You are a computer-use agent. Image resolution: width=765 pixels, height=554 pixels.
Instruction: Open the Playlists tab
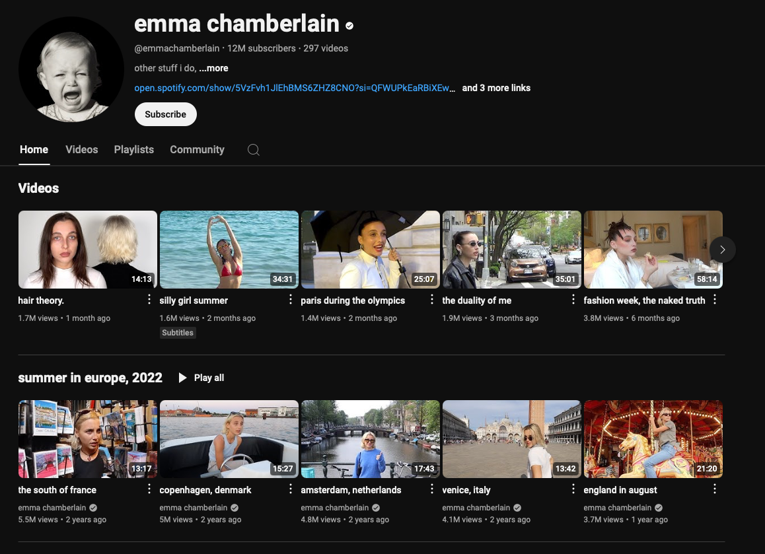tap(133, 150)
